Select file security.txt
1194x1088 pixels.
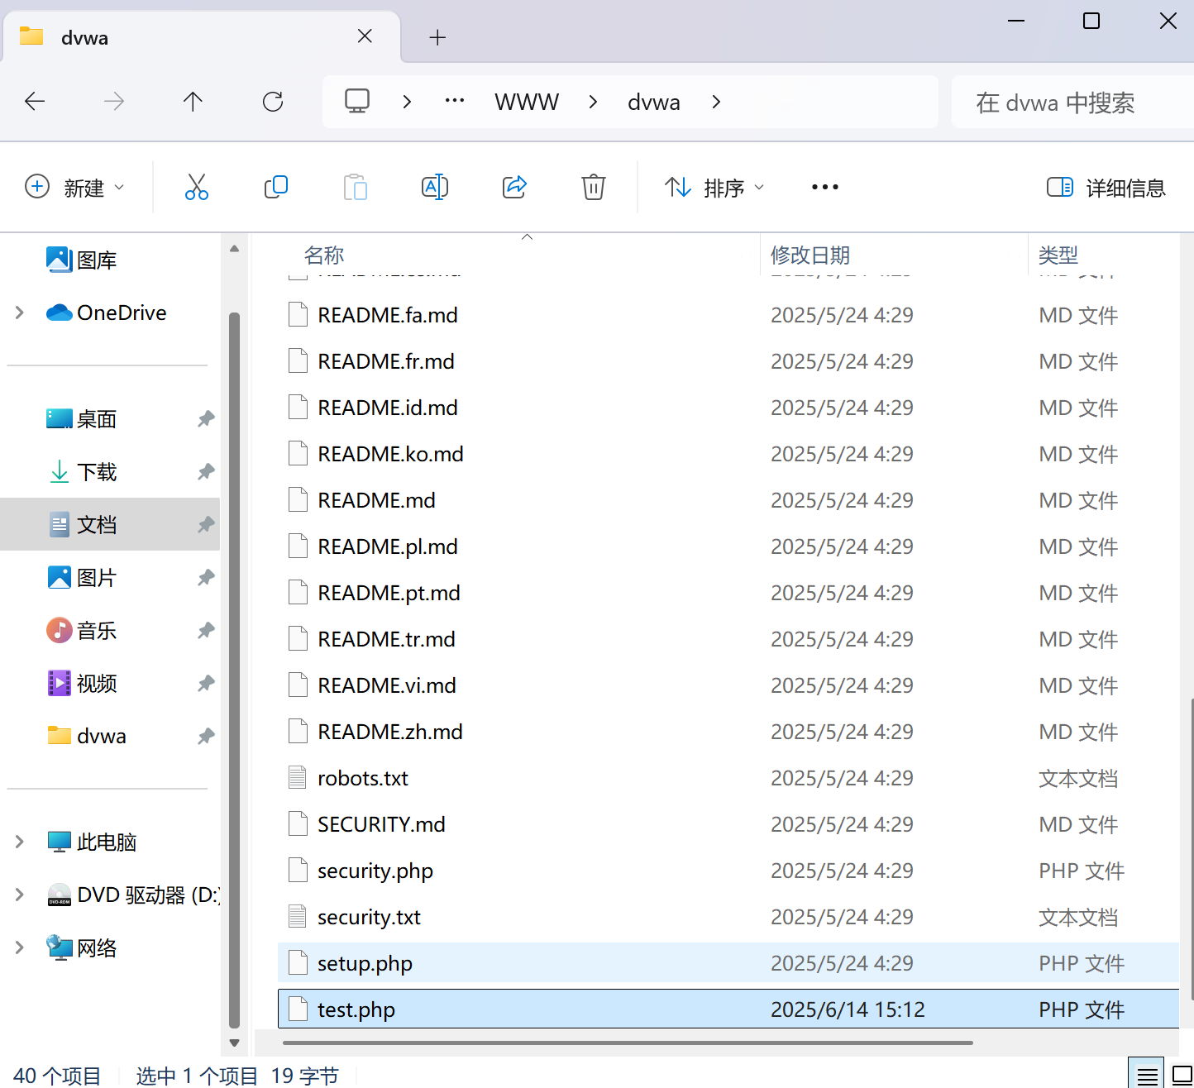click(728, 917)
